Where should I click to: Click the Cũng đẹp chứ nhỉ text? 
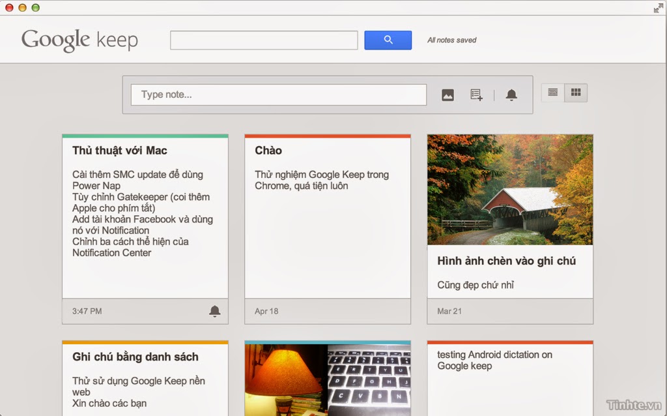pyautogui.click(x=475, y=285)
